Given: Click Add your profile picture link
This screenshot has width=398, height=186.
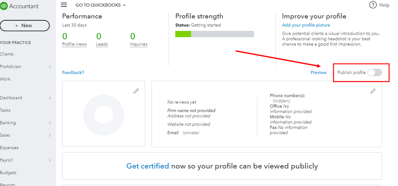Looking at the screenshot, I should [306, 25].
